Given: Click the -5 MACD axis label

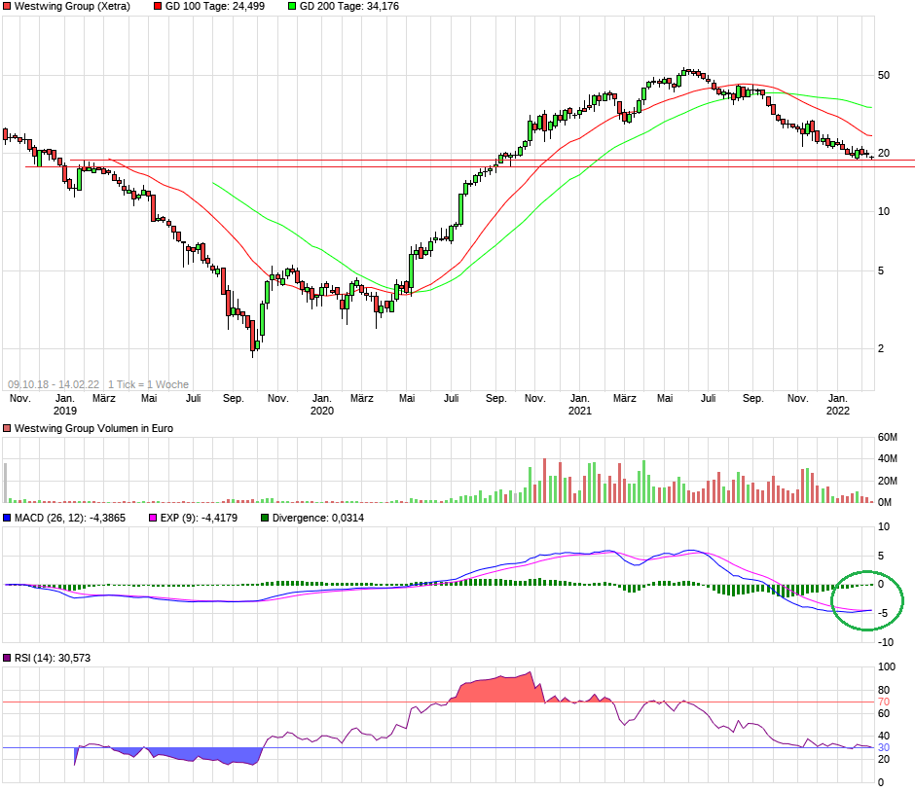Looking at the screenshot, I should coord(883,614).
